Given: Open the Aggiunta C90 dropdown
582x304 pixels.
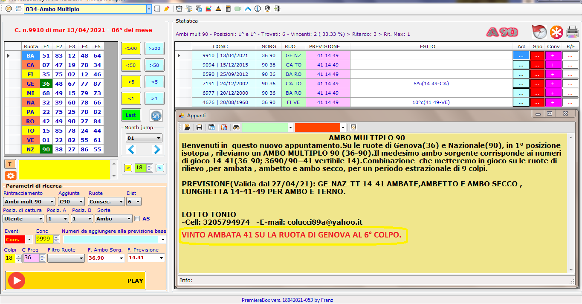Looking at the screenshot, I should tap(72, 202).
